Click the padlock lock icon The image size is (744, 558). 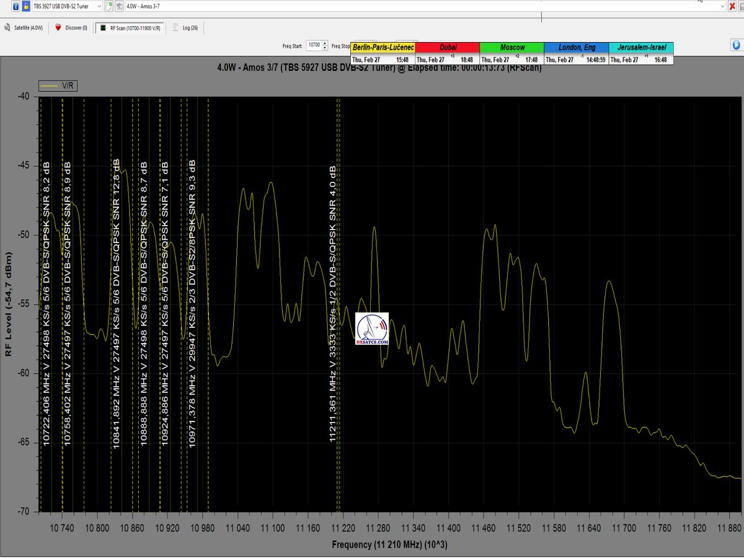pos(25,6)
